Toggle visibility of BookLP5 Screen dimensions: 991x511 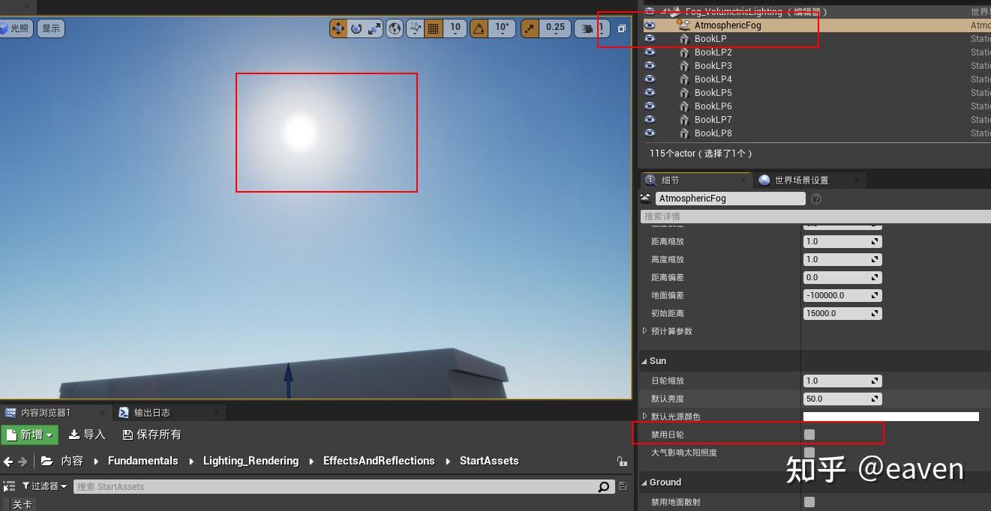point(650,92)
